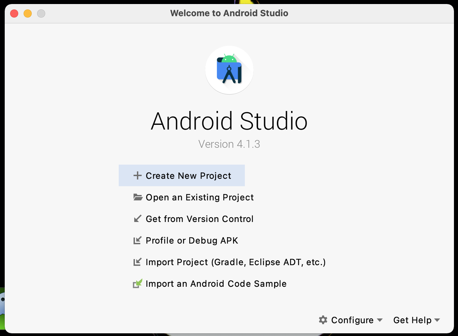Screen dimensions: 458x336
Task: Click the green-arrow icon for Import Android Code Sample
Action: [138, 283]
